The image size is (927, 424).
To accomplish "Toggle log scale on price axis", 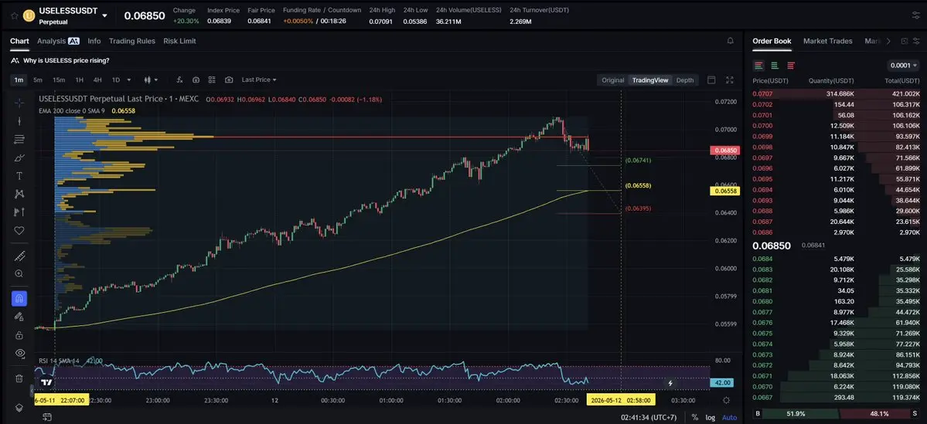I will (x=710, y=418).
